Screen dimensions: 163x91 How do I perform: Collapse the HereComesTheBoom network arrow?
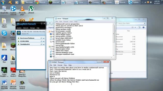click(44, 38)
